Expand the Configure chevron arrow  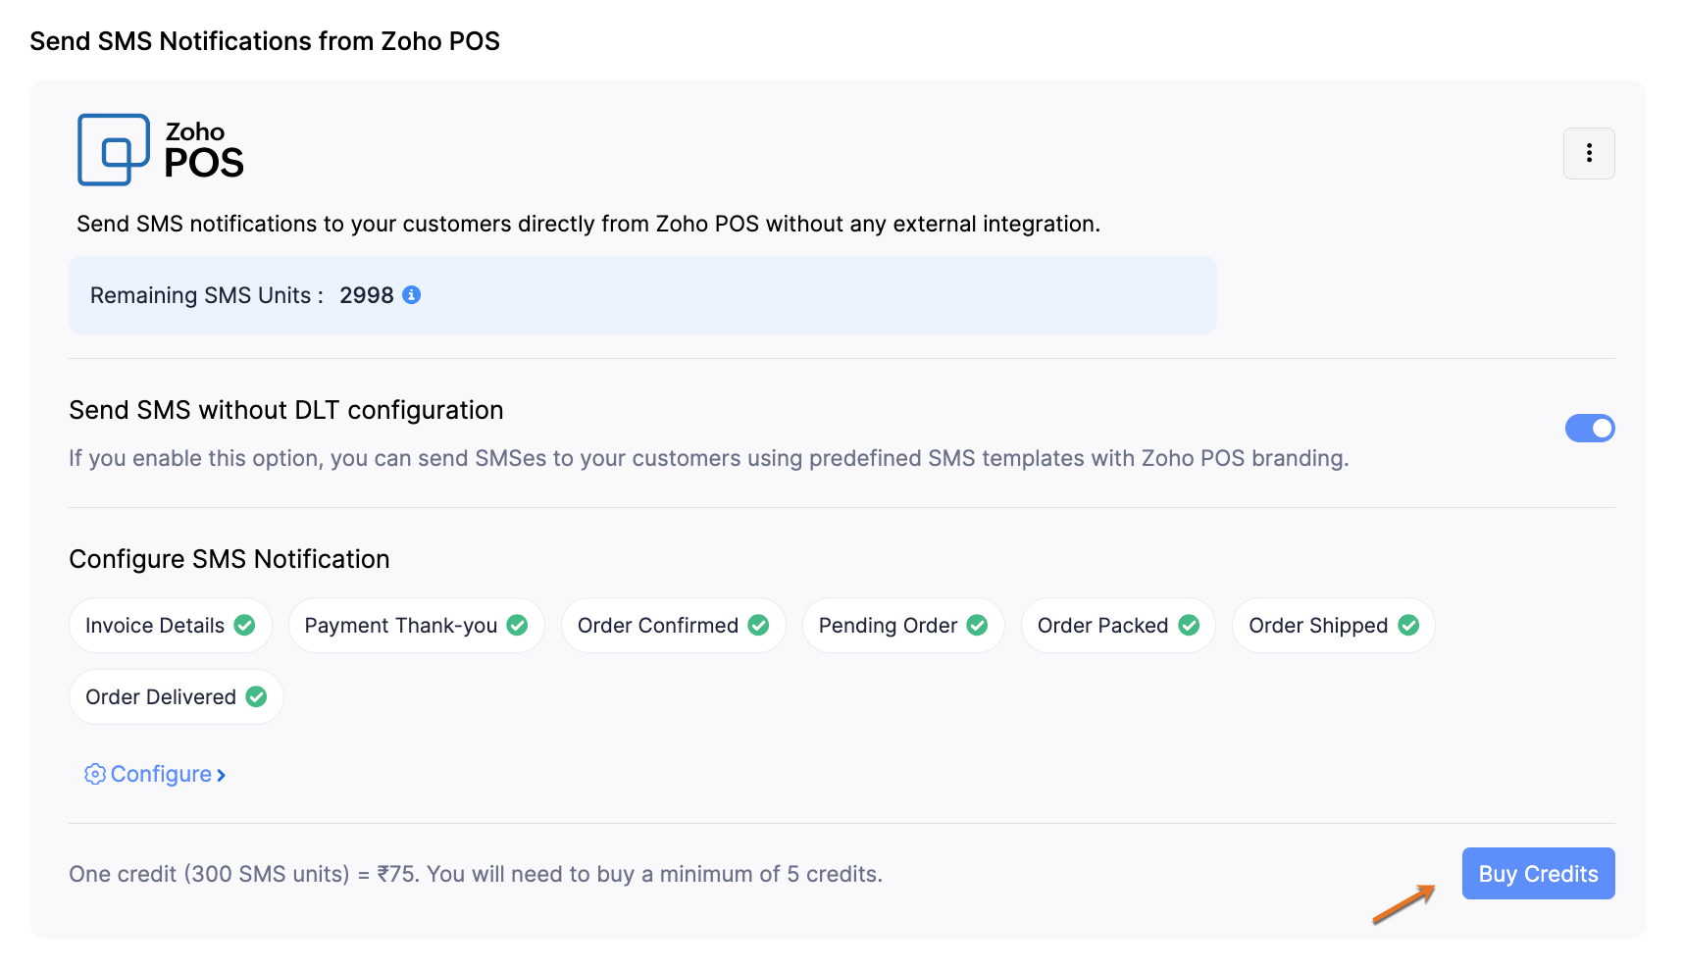[222, 776]
